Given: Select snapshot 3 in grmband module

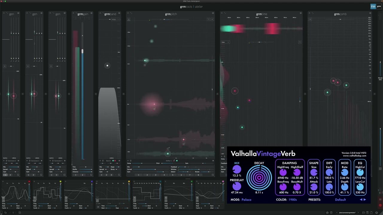Looking at the screenshot, I should pos(111,175).
